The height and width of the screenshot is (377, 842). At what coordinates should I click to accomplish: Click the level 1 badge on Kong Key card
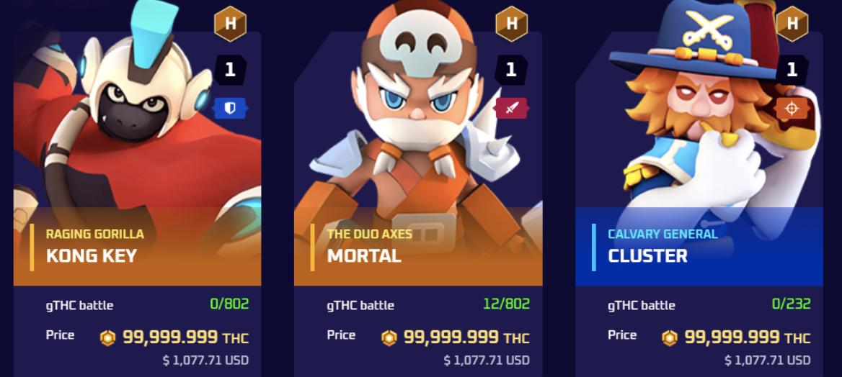click(231, 70)
